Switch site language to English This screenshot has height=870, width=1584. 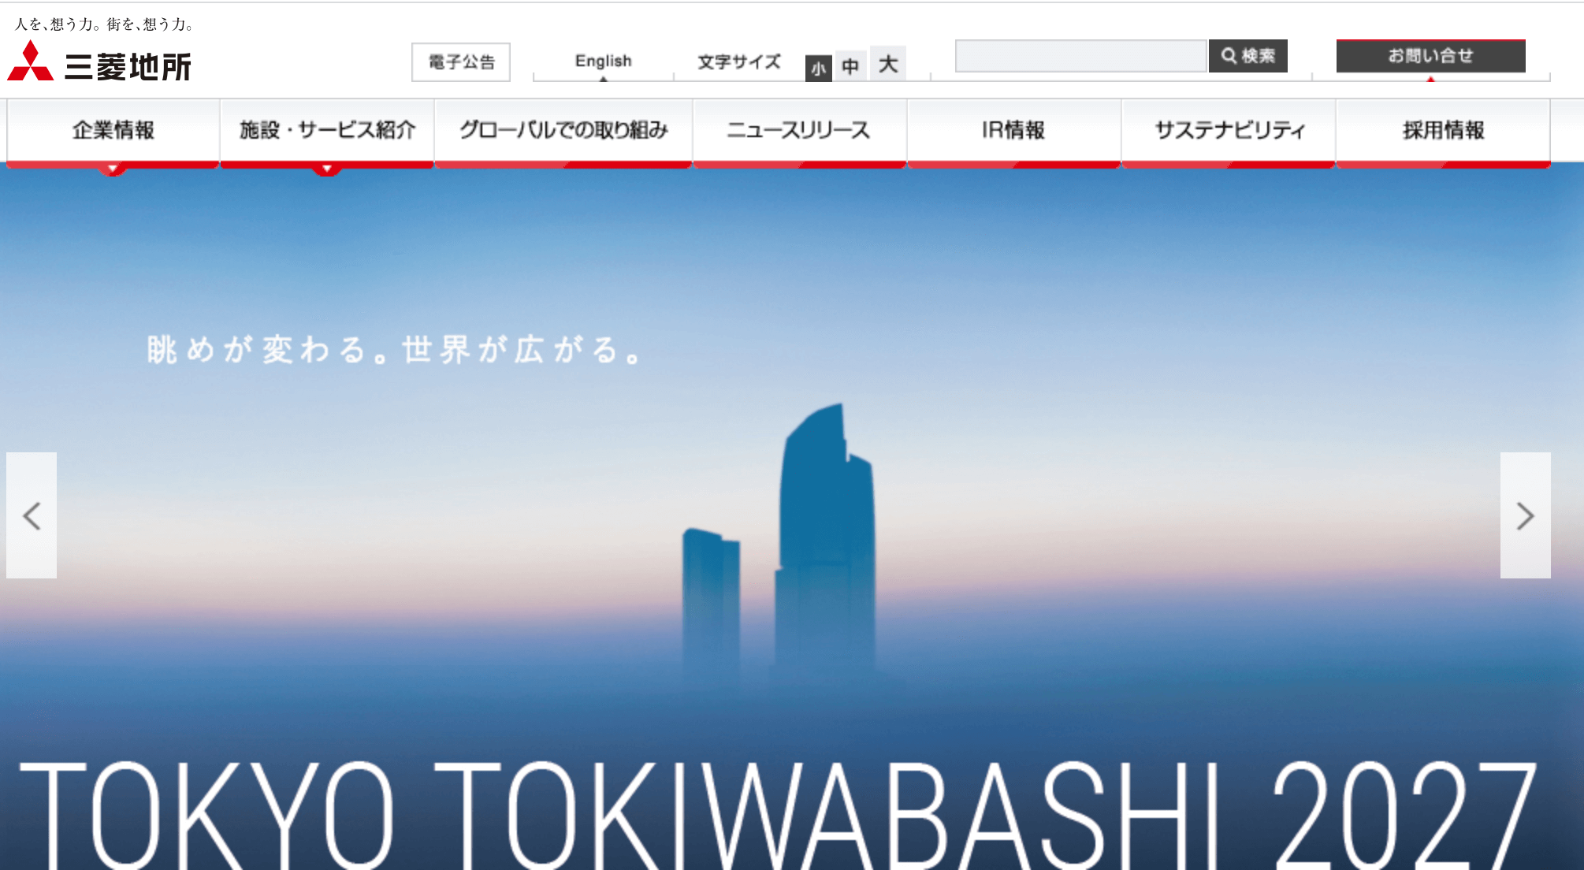tap(603, 61)
